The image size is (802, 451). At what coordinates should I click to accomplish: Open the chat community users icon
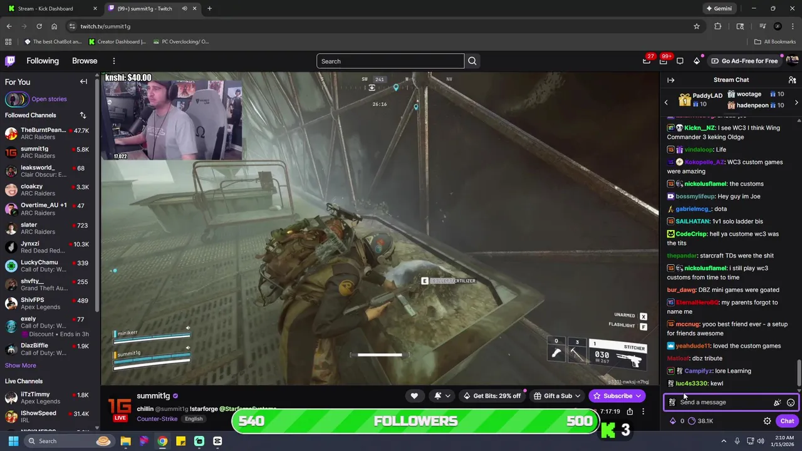[792, 80]
